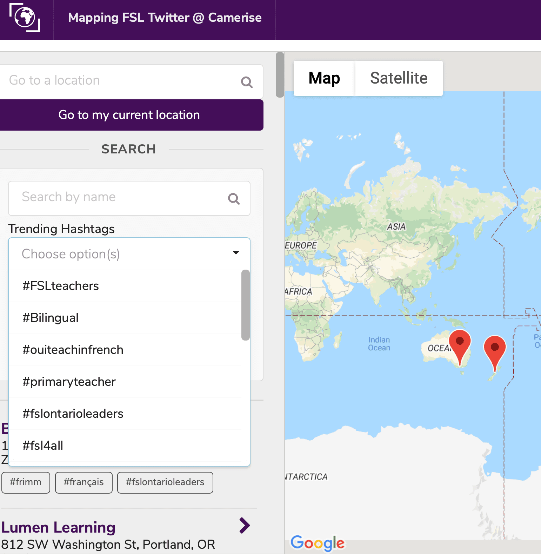This screenshot has height=554, width=541.
Task: Click the #frimm hashtag tag
Action: click(x=26, y=482)
